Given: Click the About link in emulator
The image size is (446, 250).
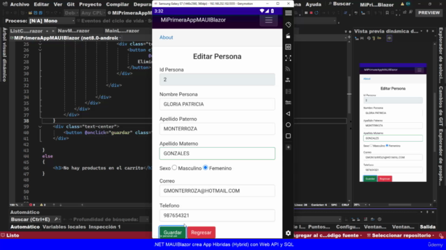Looking at the screenshot, I should click(x=166, y=37).
